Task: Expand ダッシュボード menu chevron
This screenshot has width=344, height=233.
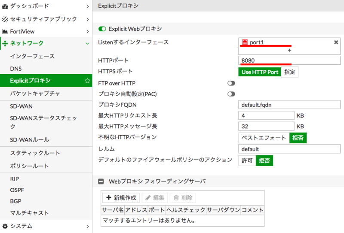Action: [88, 6]
